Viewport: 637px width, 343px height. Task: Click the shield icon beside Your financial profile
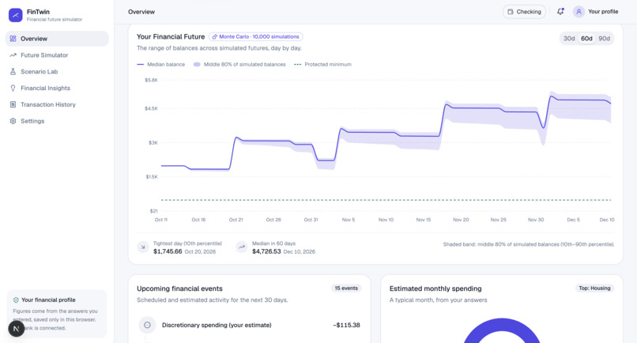click(x=16, y=300)
